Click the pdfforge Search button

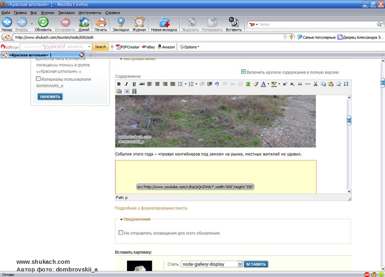(x=101, y=47)
